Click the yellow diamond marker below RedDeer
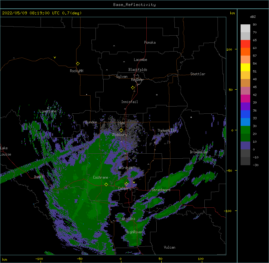 tap(133, 88)
